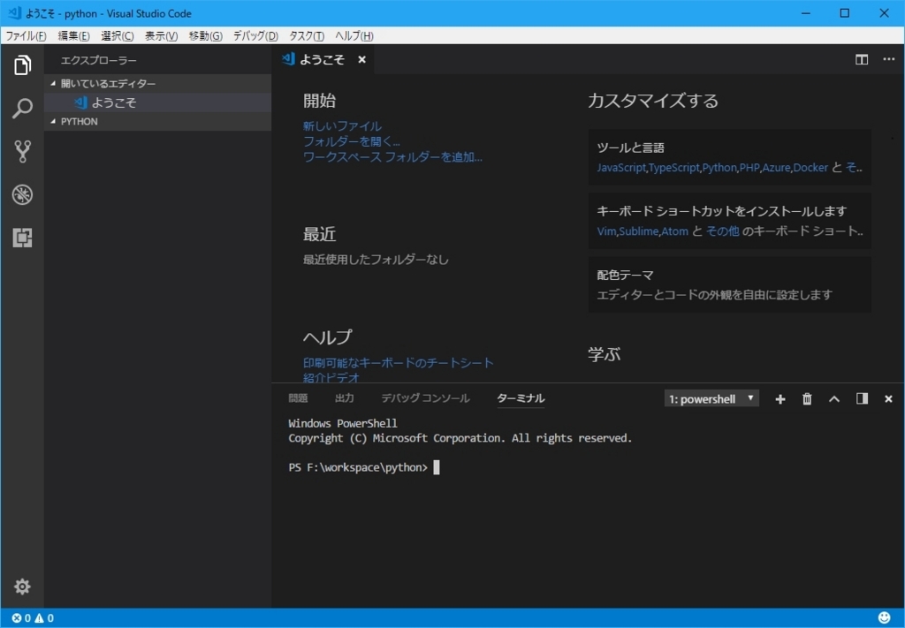Click the Sublime keymap link
Viewport: 905px width, 628px height.
(638, 231)
